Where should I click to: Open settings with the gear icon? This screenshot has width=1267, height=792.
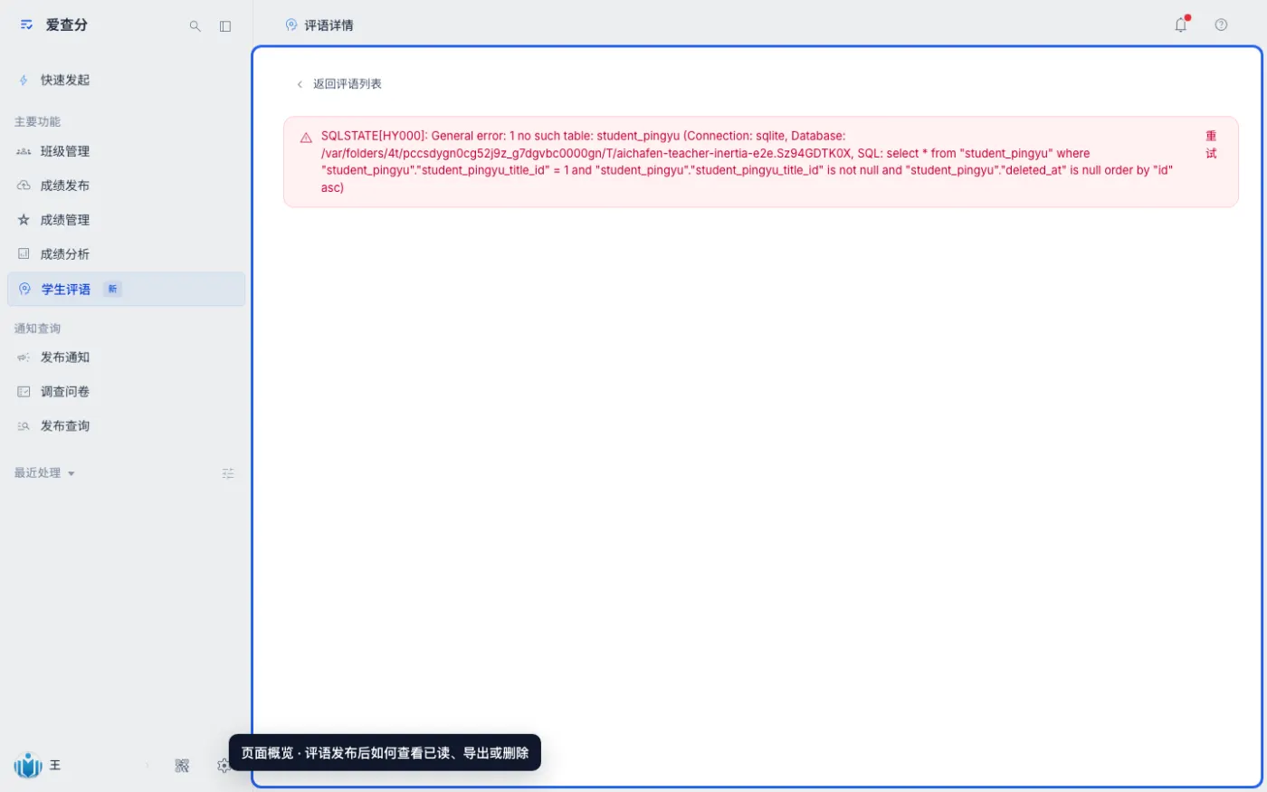click(224, 766)
